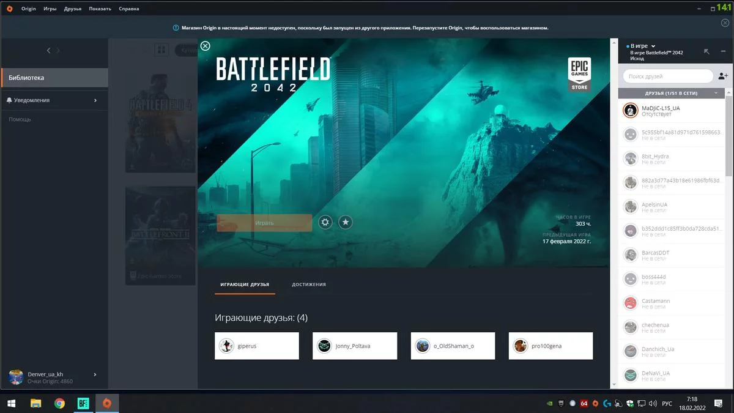734x413 pixels.
Task: Click the notifications bell icon
Action: [9, 100]
